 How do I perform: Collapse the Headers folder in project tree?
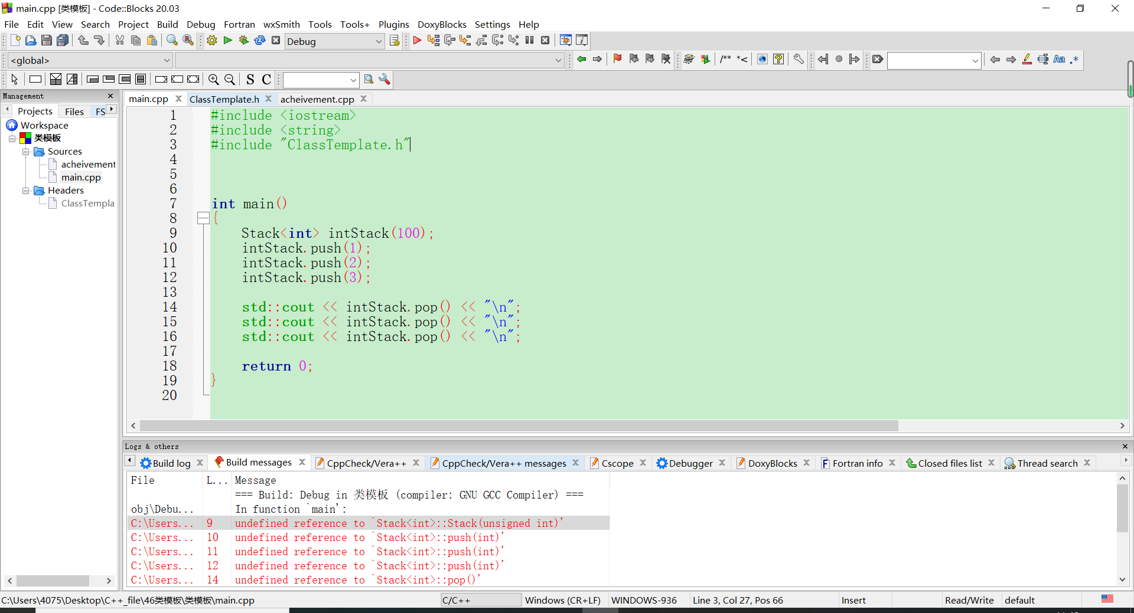click(x=26, y=191)
